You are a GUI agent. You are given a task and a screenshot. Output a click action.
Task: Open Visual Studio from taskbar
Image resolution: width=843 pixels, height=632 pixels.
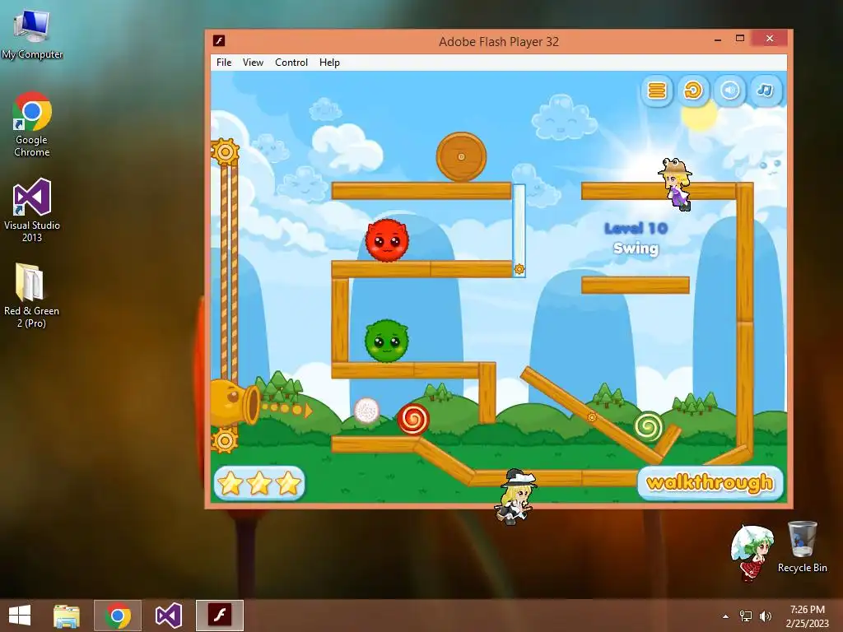tap(168, 616)
